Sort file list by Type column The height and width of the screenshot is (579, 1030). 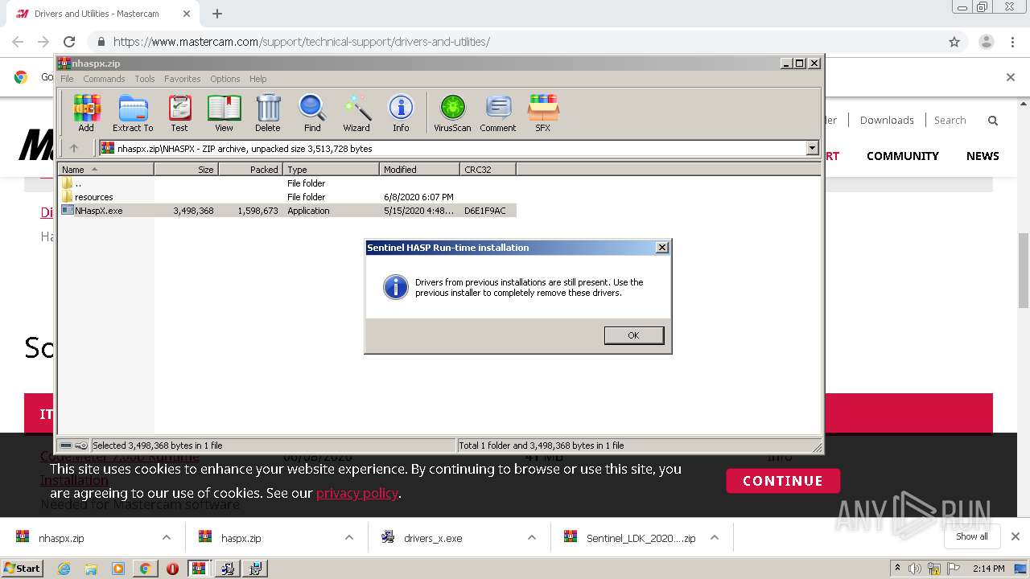(331, 170)
